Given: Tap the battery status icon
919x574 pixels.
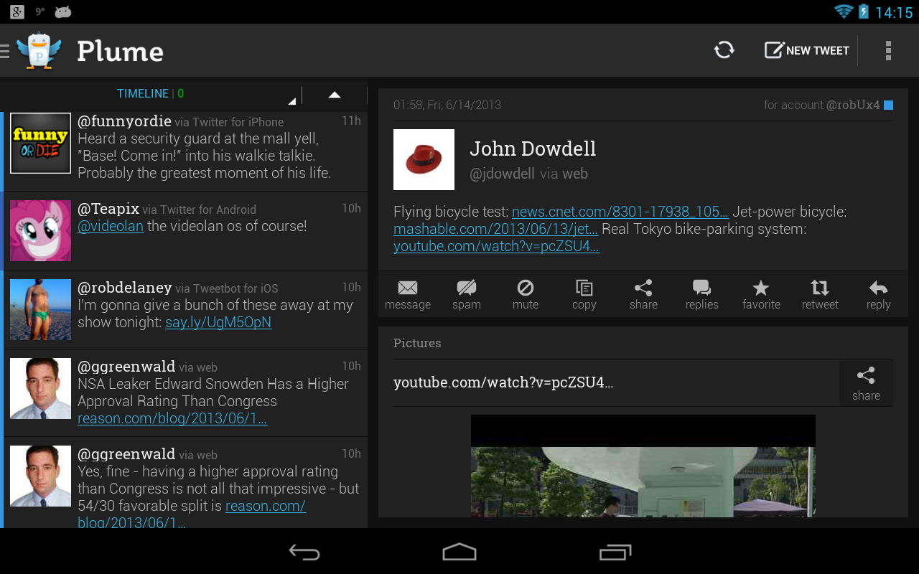Looking at the screenshot, I should (864, 11).
